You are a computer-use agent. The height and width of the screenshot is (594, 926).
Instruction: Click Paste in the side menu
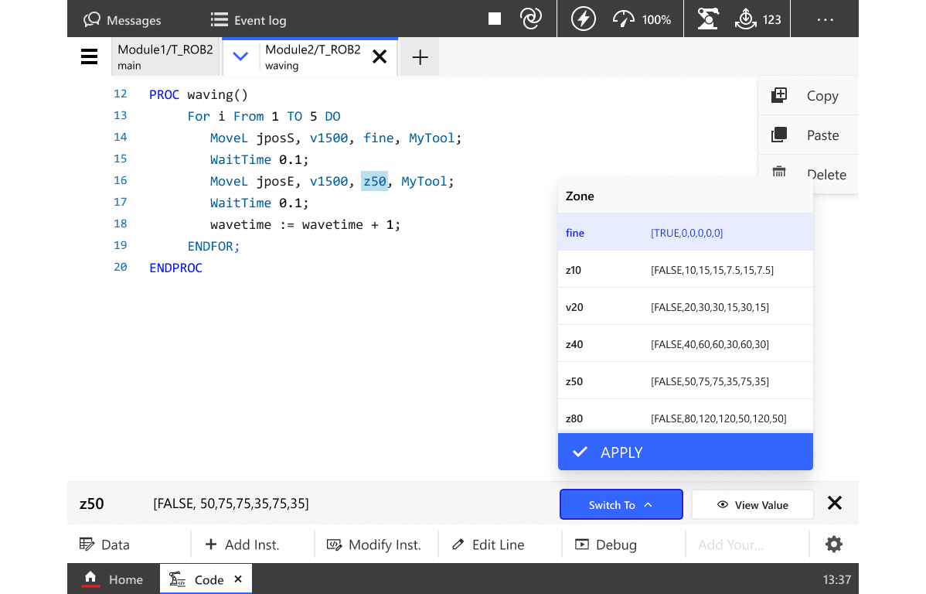(808, 135)
